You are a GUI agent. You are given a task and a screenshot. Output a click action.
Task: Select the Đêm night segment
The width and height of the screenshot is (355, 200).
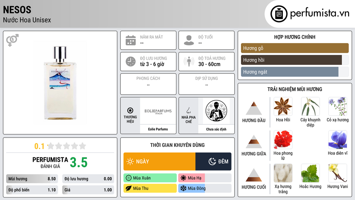coord(213,161)
